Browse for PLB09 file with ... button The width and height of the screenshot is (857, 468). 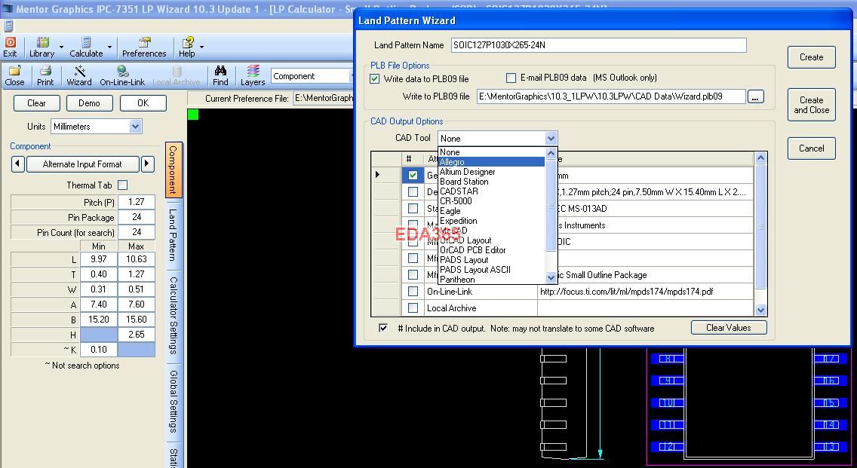(755, 96)
